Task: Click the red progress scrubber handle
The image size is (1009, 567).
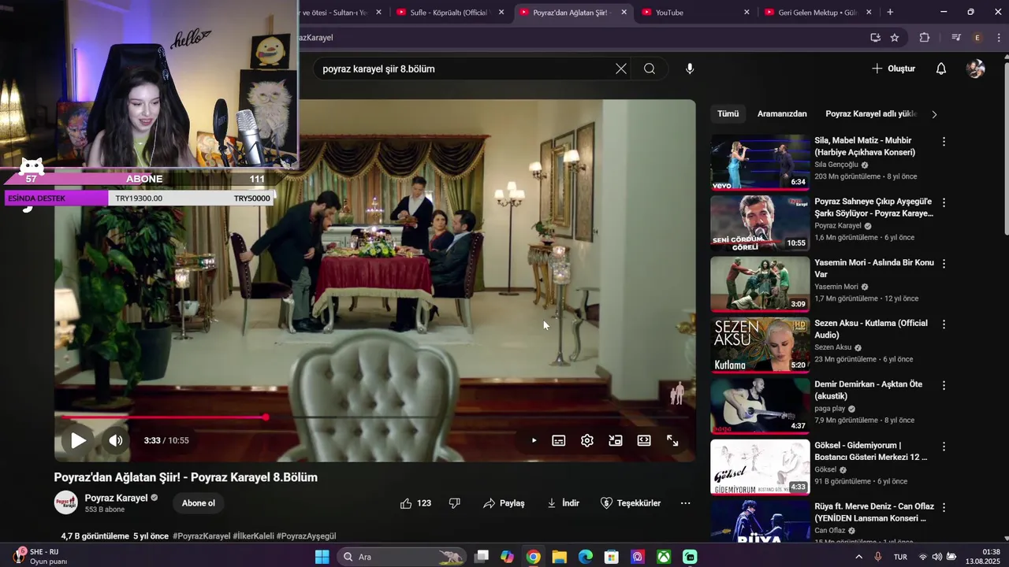Action: [x=266, y=417]
